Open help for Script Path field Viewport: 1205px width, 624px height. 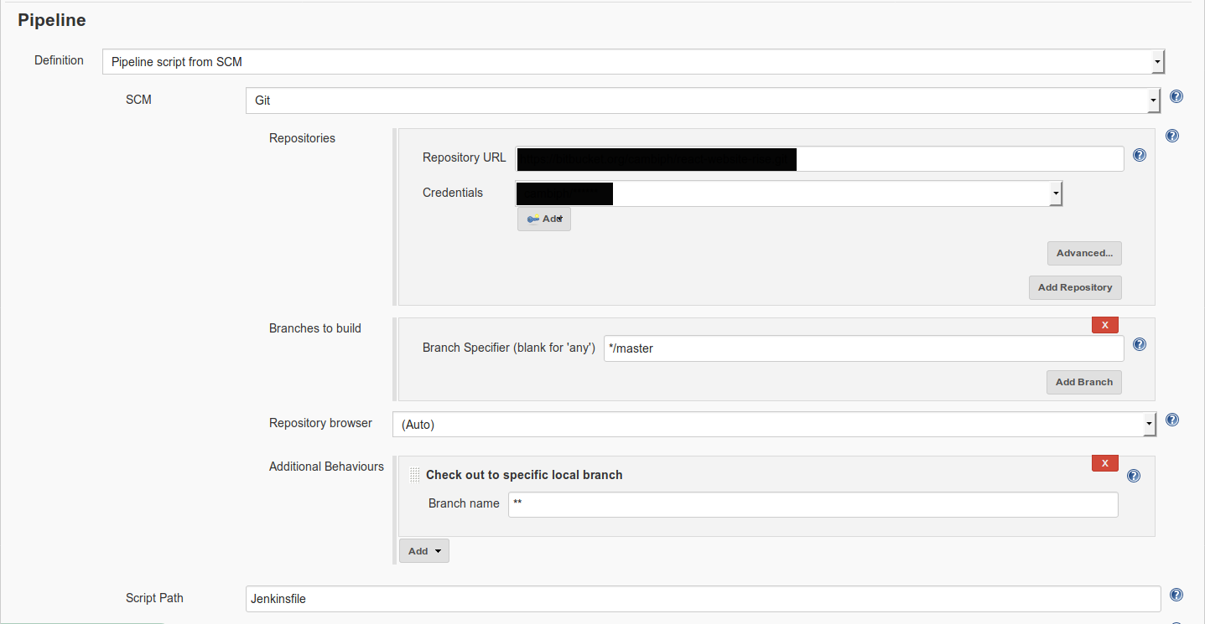[x=1176, y=595]
